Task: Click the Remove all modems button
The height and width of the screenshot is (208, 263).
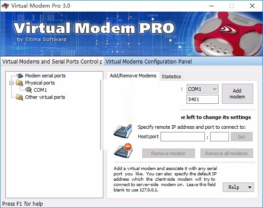Action: point(227,153)
